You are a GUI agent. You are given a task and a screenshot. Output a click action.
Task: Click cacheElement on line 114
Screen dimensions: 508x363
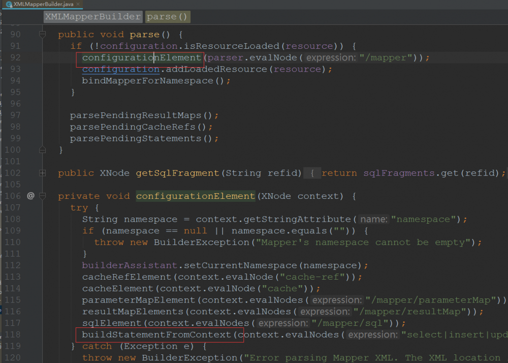point(118,288)
